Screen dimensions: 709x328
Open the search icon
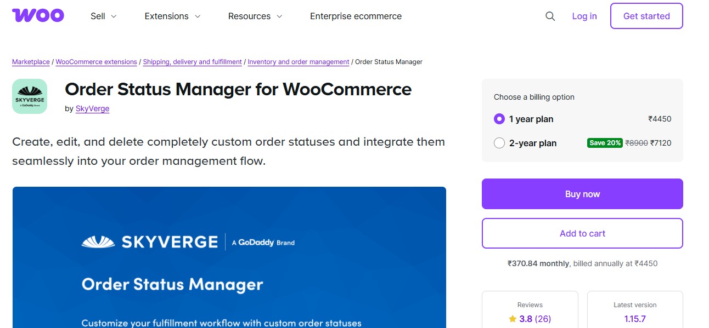click(550, 16)
